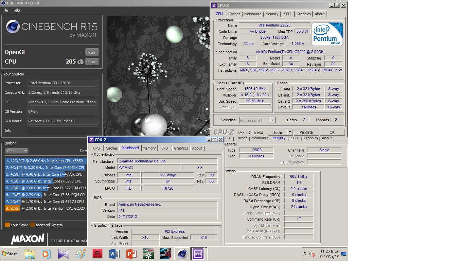Screen dimensions: 462x261
Task: Click the Cinebench title bar icon
Action: click(x=3, y=3)
